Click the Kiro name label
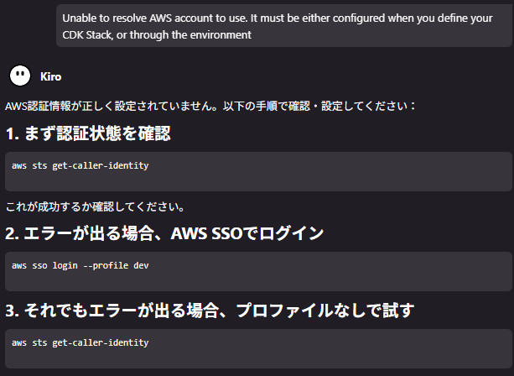 click(51, 76)
